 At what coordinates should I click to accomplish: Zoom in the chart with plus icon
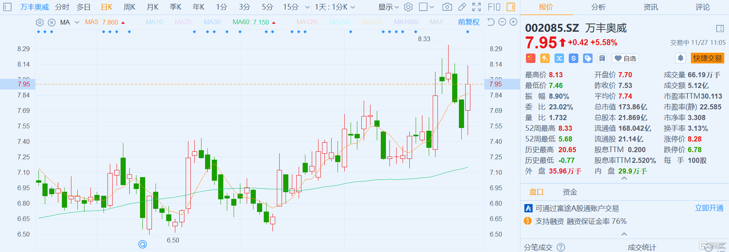click(x=513, y=22)
